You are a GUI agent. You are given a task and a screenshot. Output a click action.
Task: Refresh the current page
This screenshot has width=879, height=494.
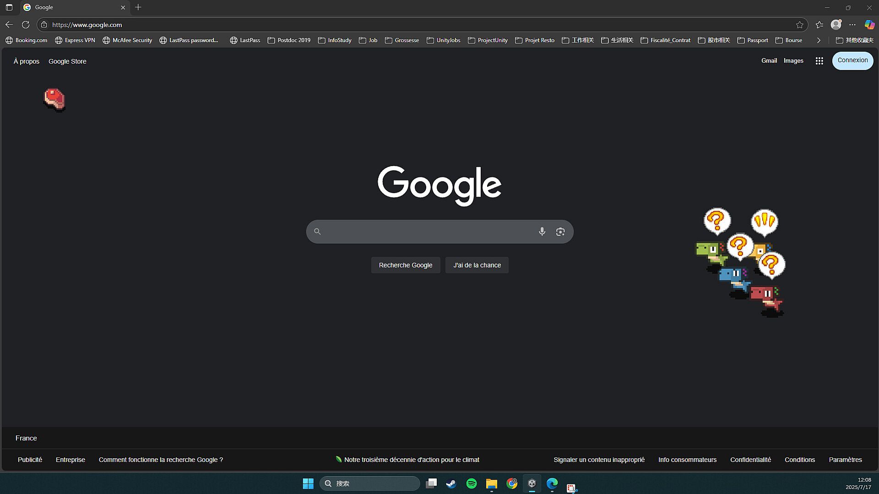(x=26, y=25)
